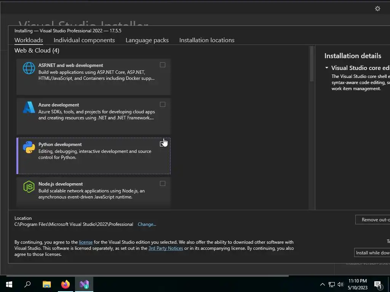Click the ASP.NET globe workload icon
Viewport: 390px width, 292px height.
[x=29, y=68]
